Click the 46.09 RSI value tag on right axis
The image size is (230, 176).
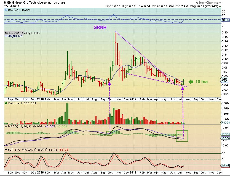(225, 20)
